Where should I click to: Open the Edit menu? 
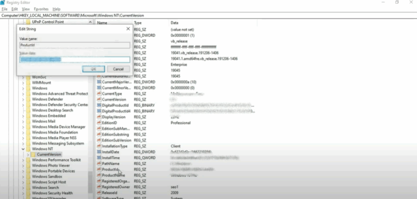click(15, 9)
